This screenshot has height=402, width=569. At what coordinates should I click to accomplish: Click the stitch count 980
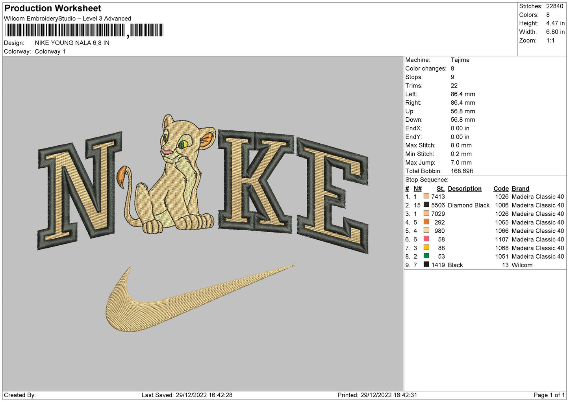(x=440, y=231)
